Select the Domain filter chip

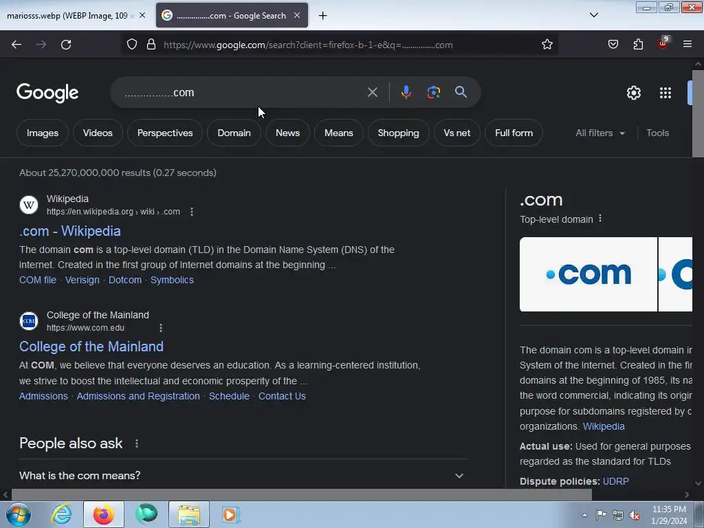tap(234, 133)
